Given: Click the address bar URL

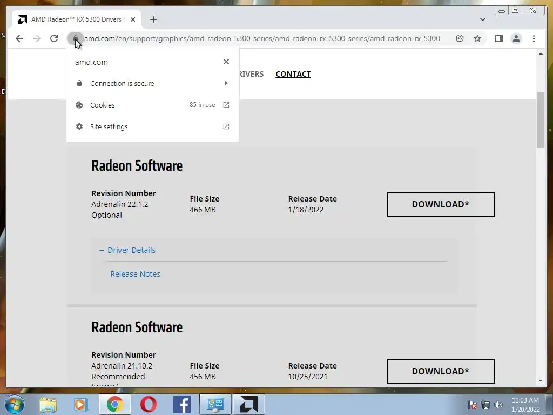Looking at the screenshot, I should [262, 38].
